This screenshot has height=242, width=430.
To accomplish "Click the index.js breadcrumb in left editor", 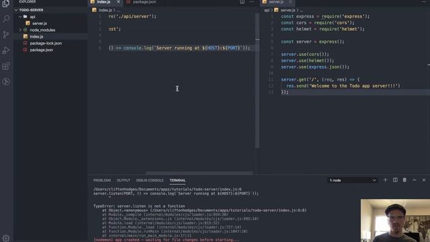I will pyautogui.click(x=105, y=10).
